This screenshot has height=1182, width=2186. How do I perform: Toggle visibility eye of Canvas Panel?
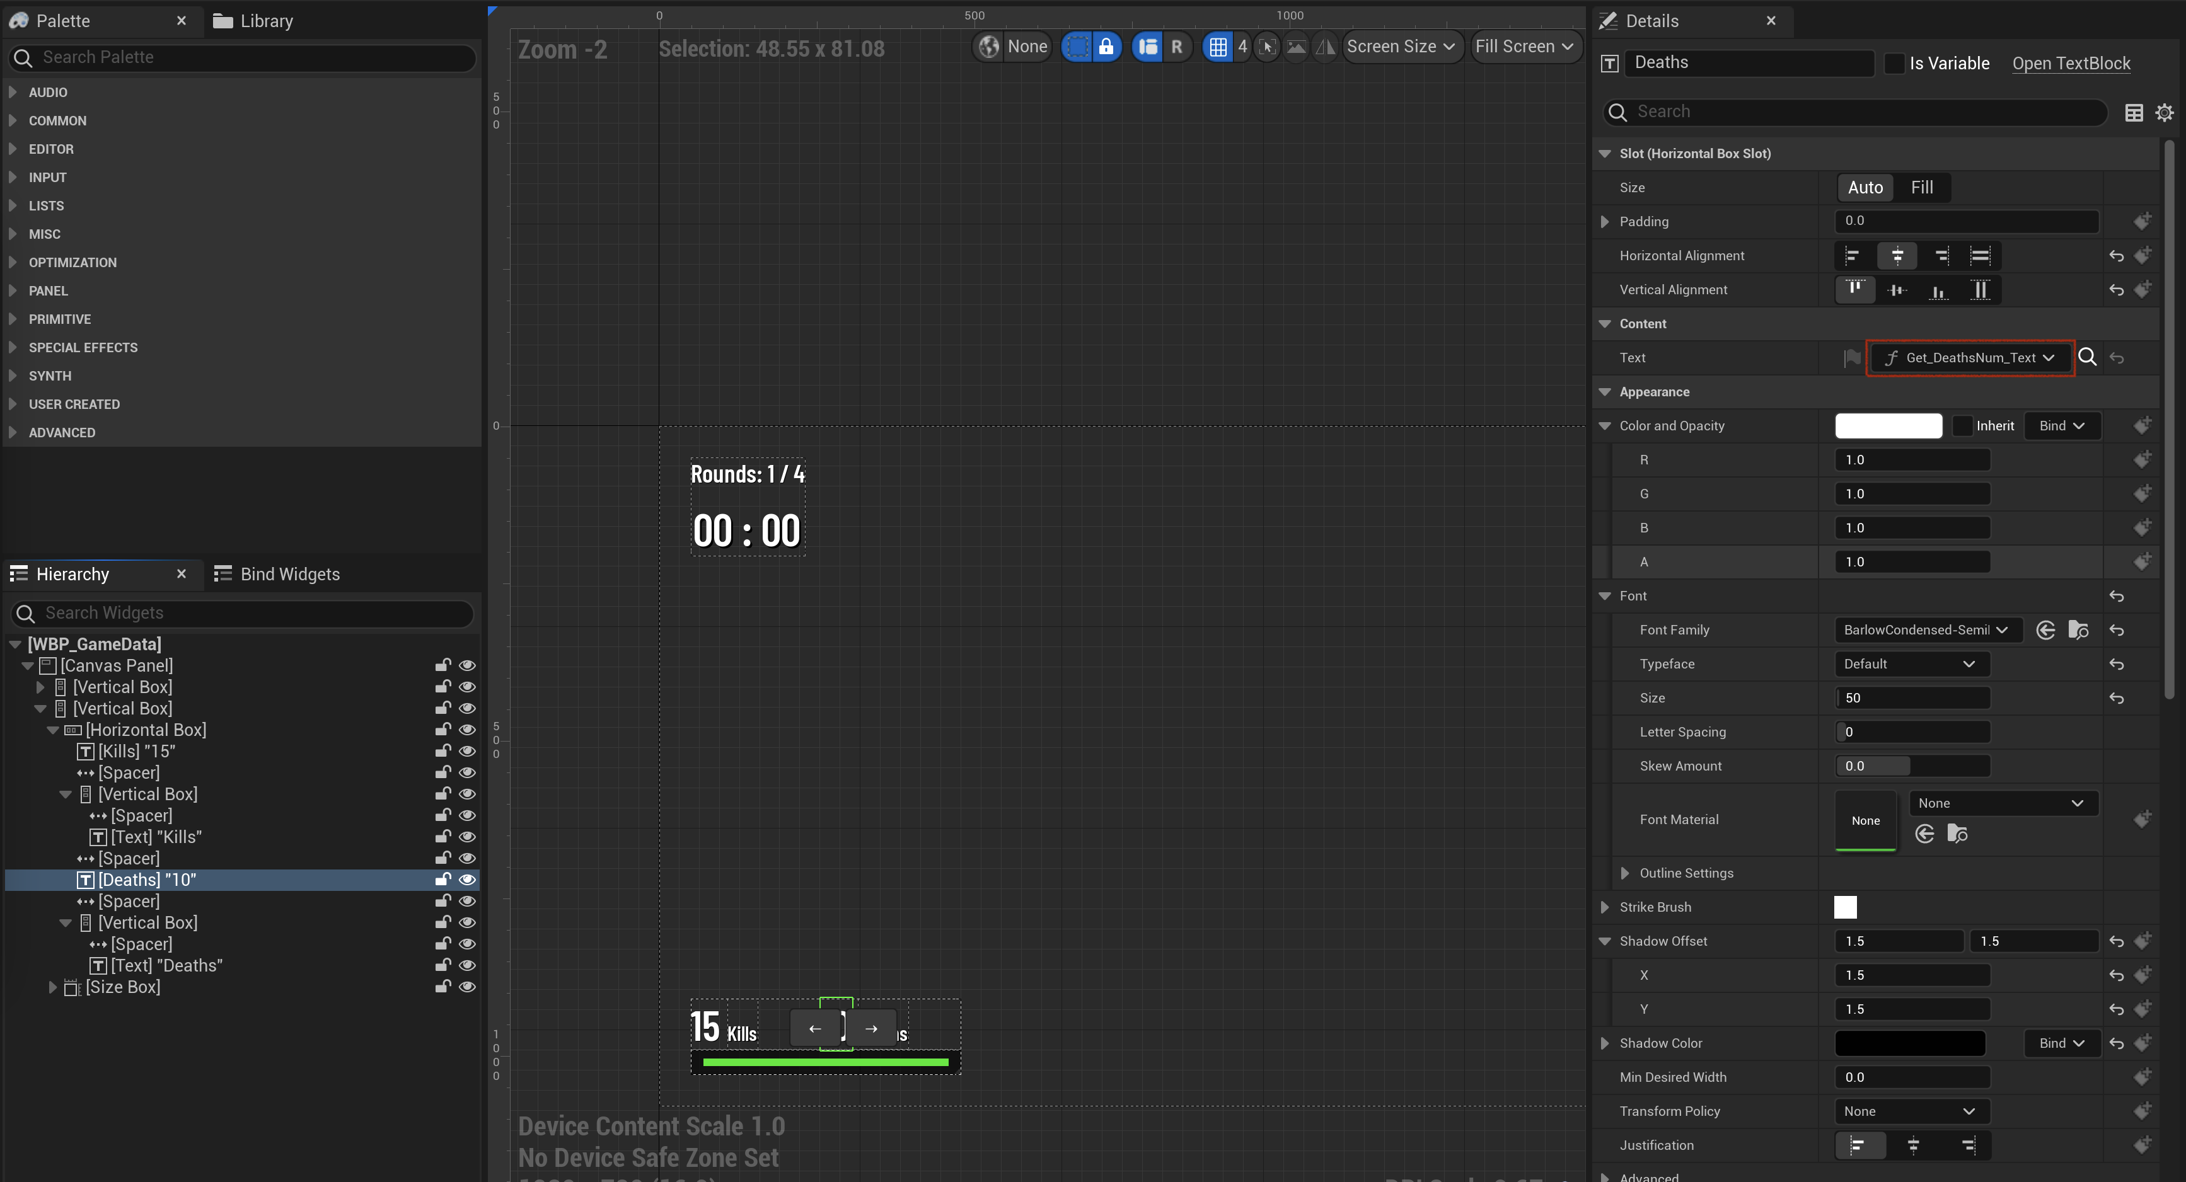point(466,665)
